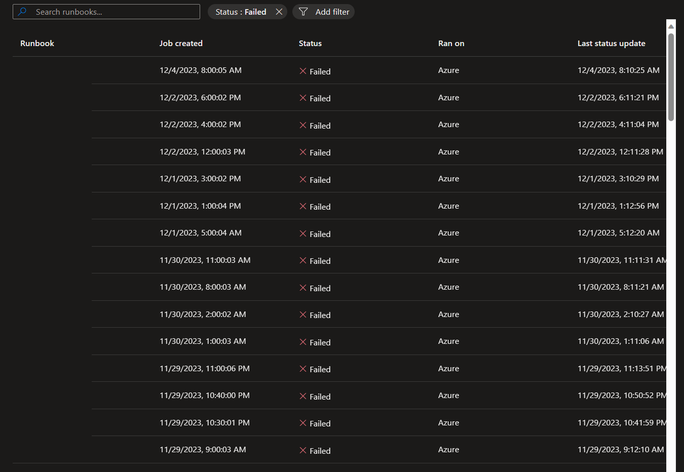This screenshot has height=472, width=684.
Task: Click failed X icon for 12/2/2023, 6:00:02 PM job
Action: tap(303, 98)
